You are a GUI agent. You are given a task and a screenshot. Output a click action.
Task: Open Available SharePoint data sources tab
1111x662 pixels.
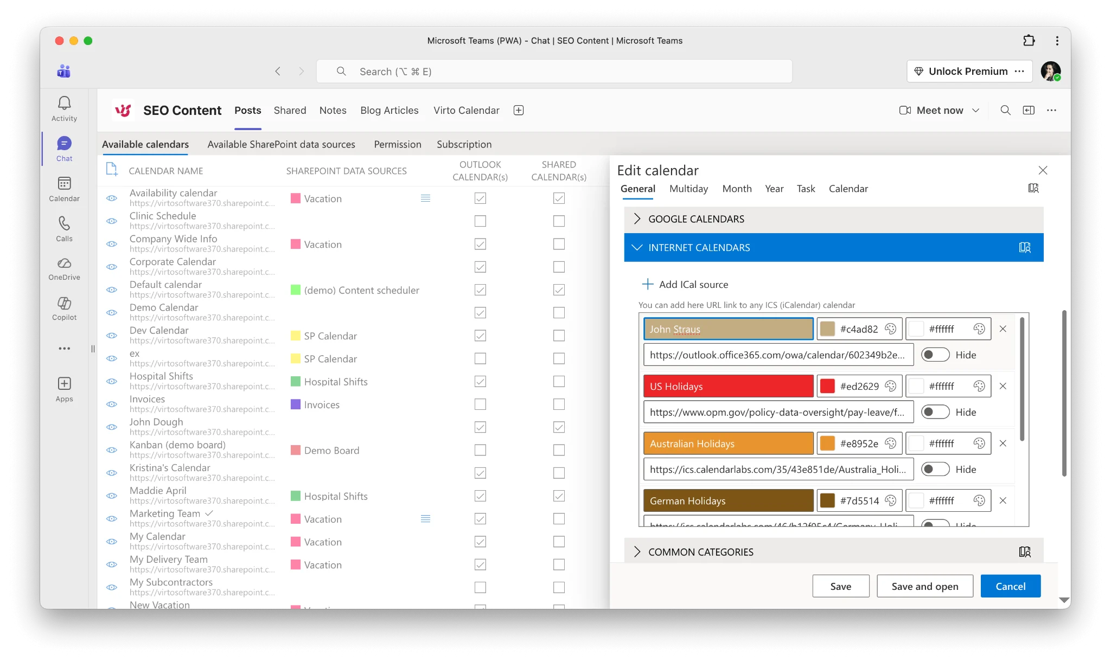pyautogui.click(x=281, y=144)
